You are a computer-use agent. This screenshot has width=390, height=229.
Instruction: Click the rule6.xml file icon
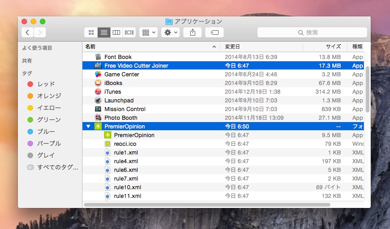[x=107, y=170]
